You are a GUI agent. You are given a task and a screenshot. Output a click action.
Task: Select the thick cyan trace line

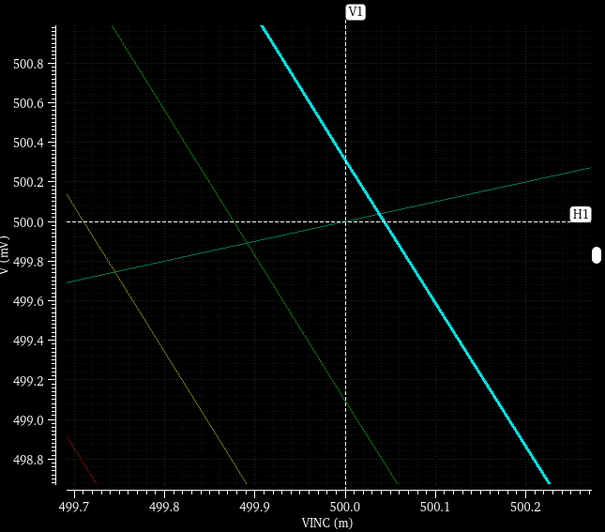coord(405,254)
